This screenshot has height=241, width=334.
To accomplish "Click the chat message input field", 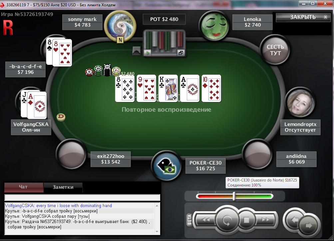I will [82, 197].
